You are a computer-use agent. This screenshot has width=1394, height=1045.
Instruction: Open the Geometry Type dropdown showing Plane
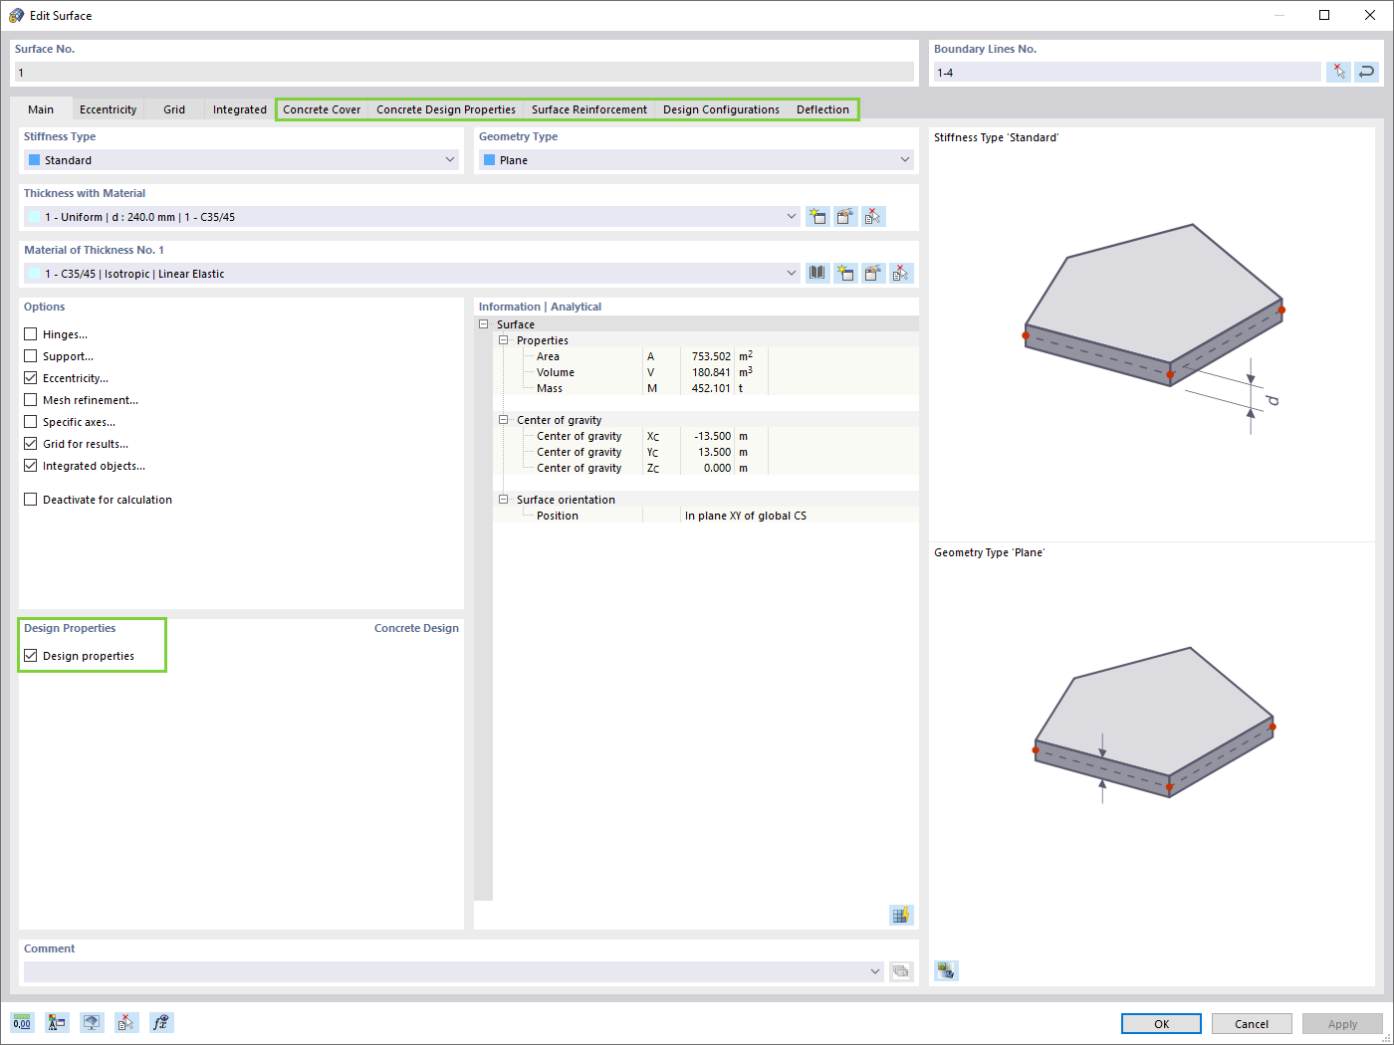point(904,159)
